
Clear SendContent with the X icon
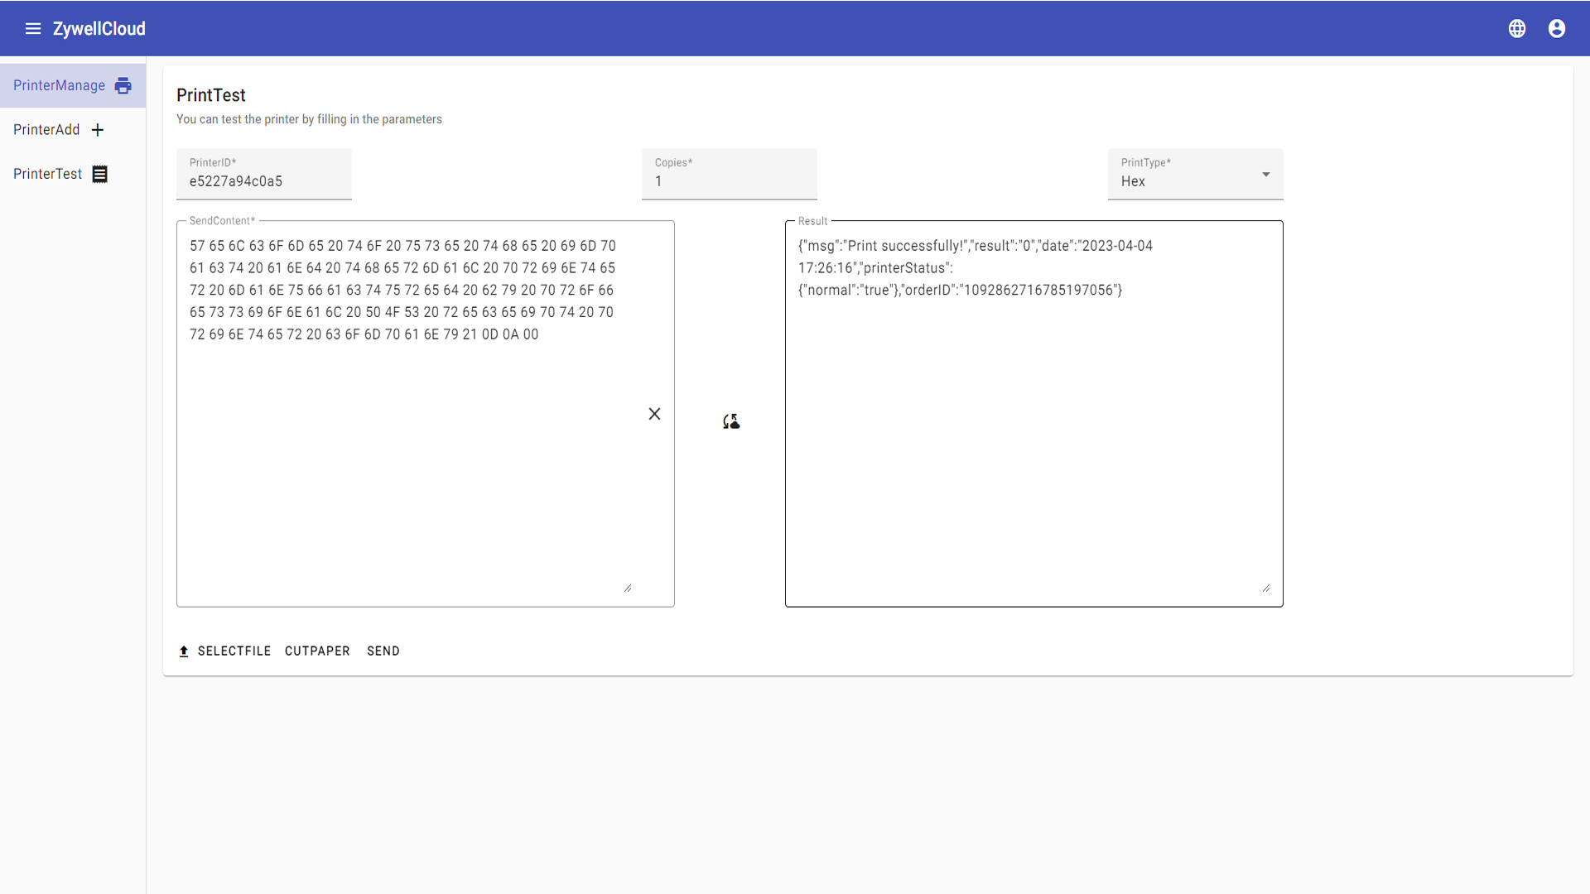(x=654, y=414)
